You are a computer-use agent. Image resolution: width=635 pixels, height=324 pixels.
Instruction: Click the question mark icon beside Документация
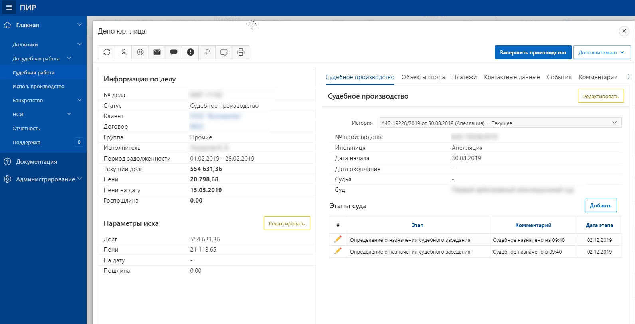[x=7, y=162]
